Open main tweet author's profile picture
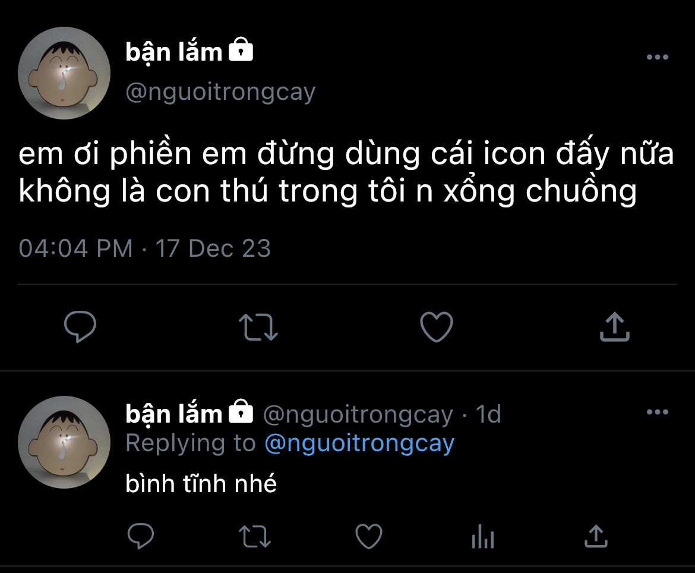The height and width of the screenshot is (573, 695). (x=64, y=73)
